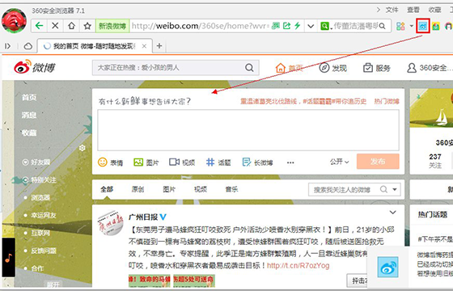Open the 公开 visibility dropdown
453x291 pixels.
coord(340,162)
